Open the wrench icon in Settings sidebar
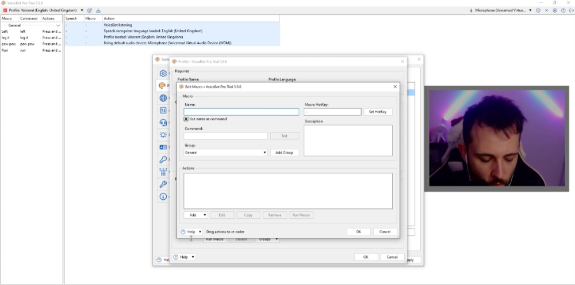The image size is (575, 285). pyautogui.click(x=163, y=184)
